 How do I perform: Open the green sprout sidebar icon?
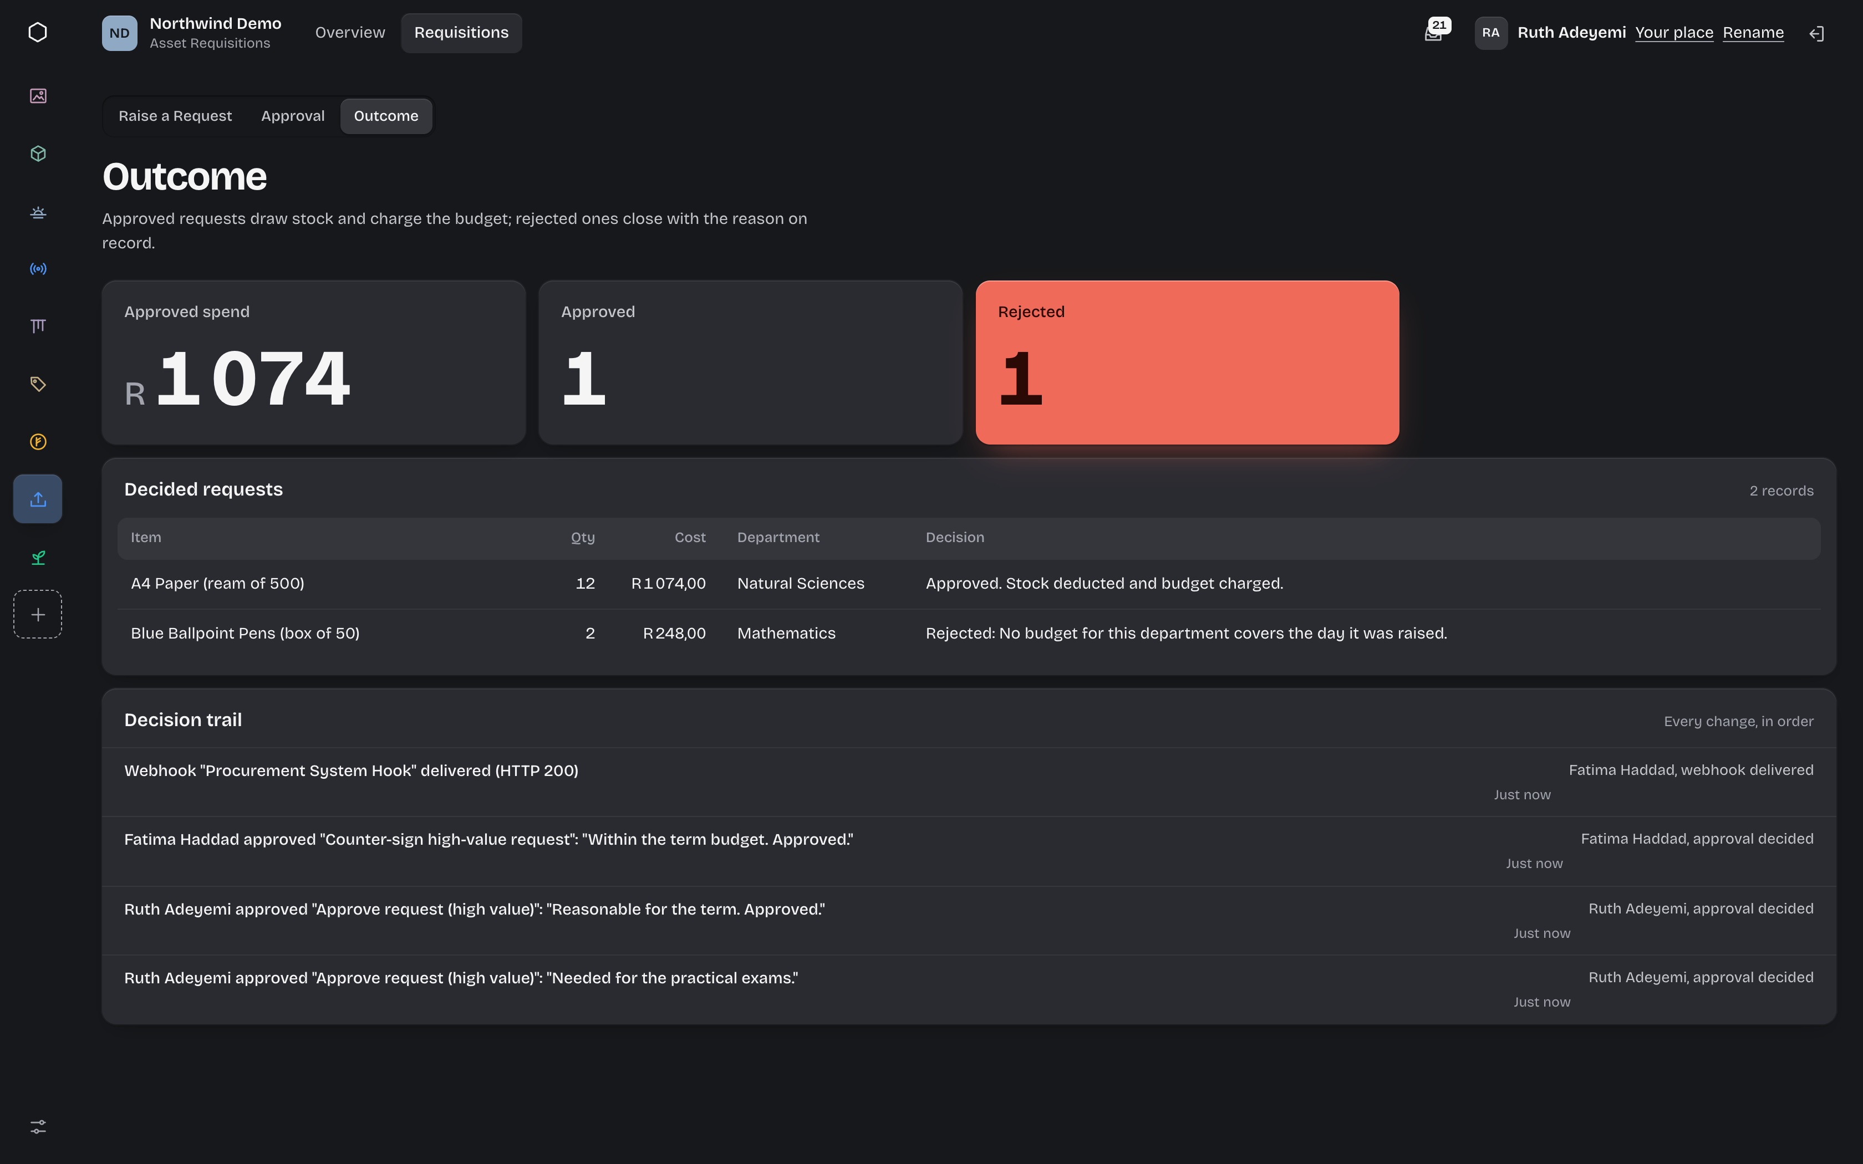38,557
